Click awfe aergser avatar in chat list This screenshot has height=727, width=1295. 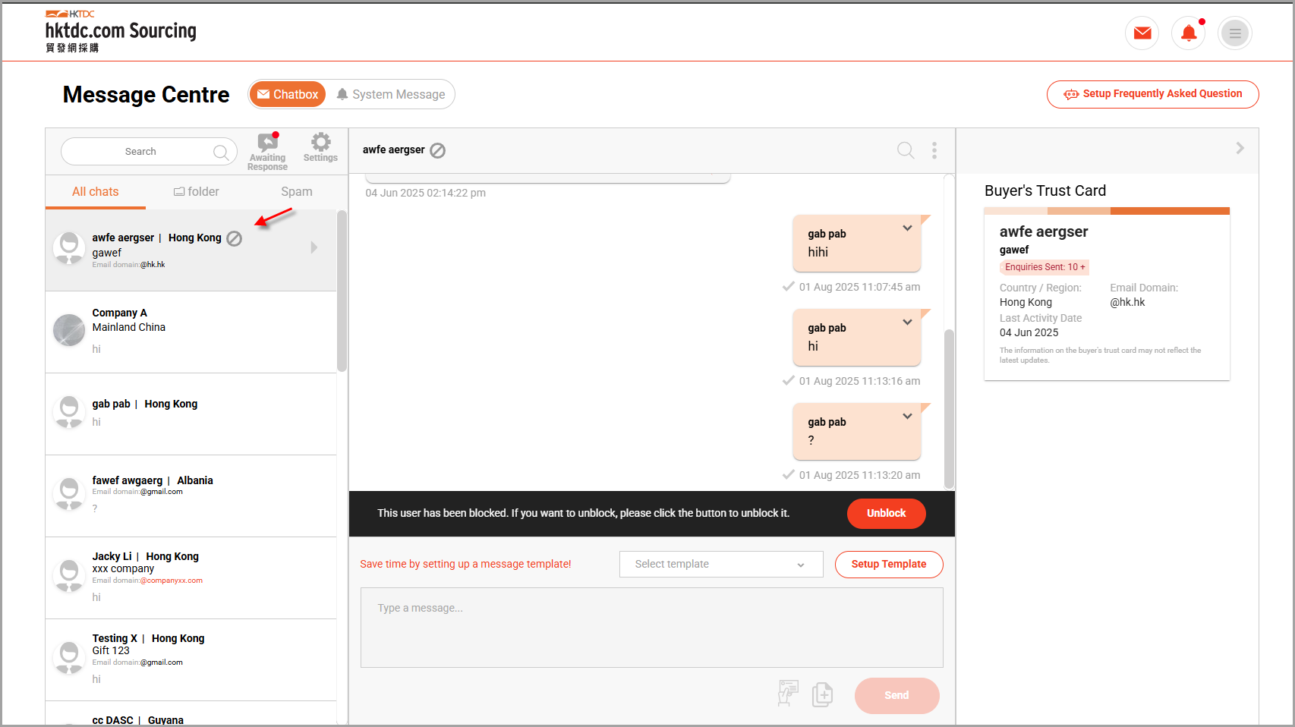(69, 248)
